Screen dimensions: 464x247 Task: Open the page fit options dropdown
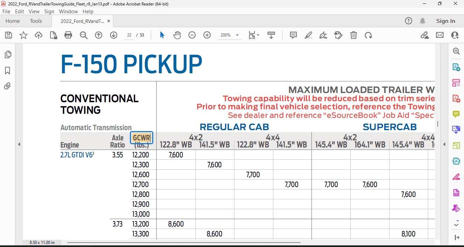coord(254,35)
